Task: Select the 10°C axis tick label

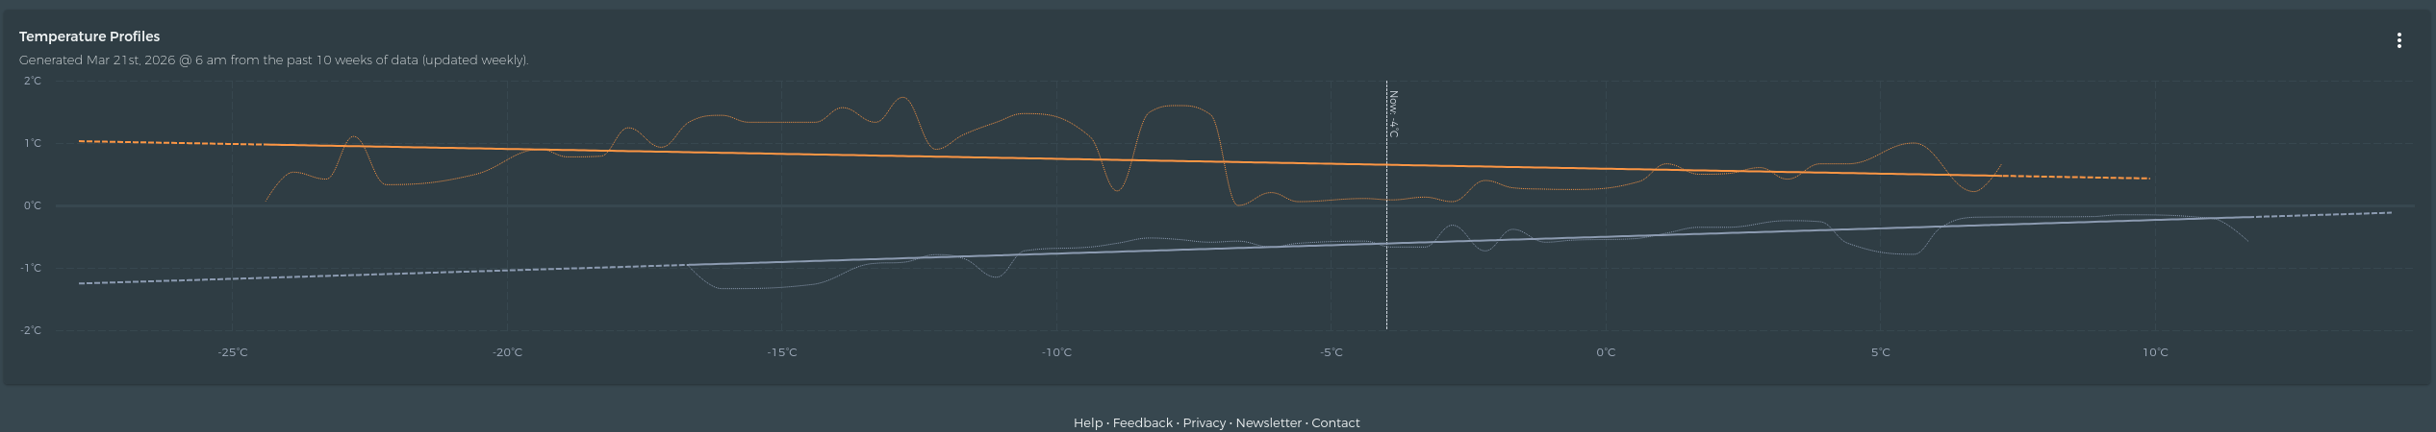Action: 2155,352
